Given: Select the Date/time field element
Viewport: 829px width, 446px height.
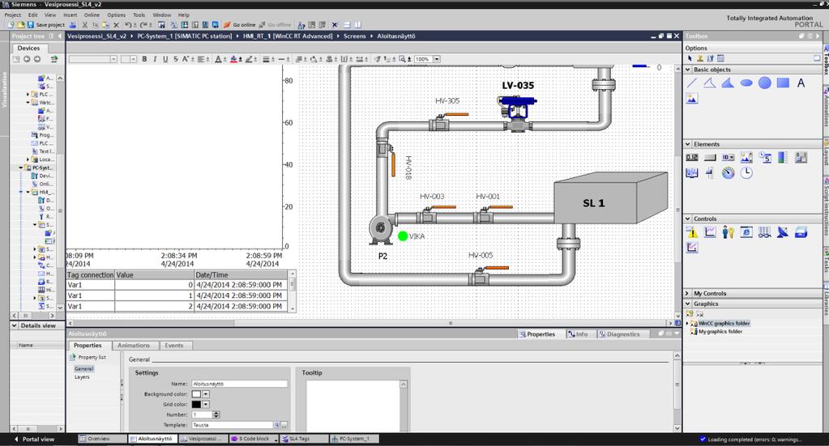Looking at the screenshot, I should pos(764,157).
